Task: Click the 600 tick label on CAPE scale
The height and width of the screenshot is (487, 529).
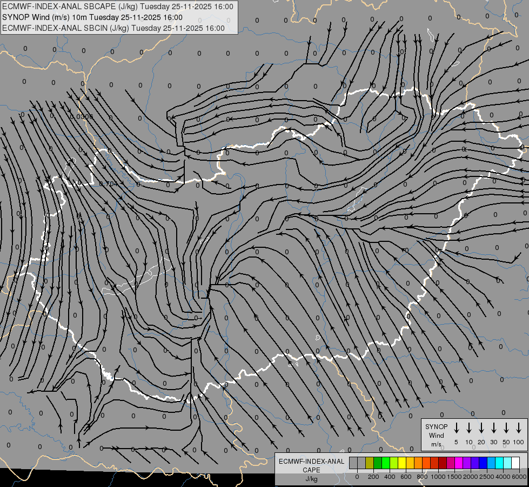Action: click(x=406, y=477)
